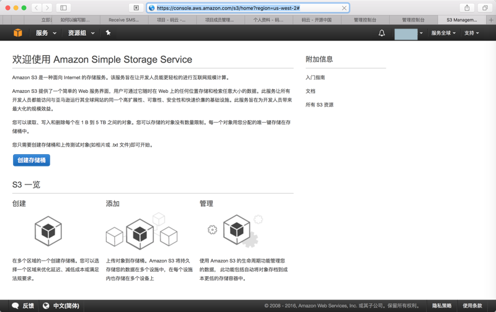Show all tabs overview icon
This screenshot has width=496, height=312.
click(x=485, y=8)
